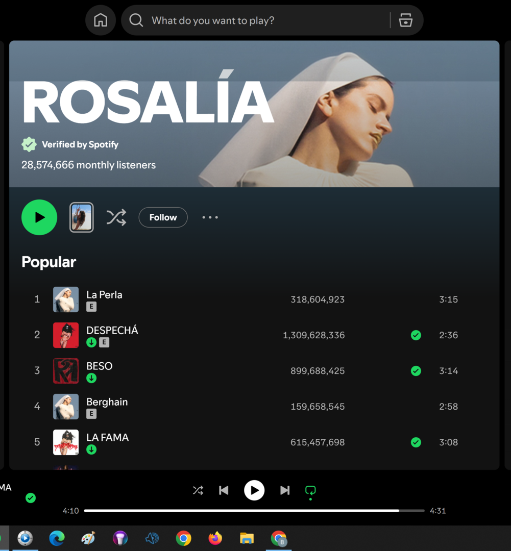Click La Perla duration 3:15
Screen dimensions: 511x551
coord(448,299)
